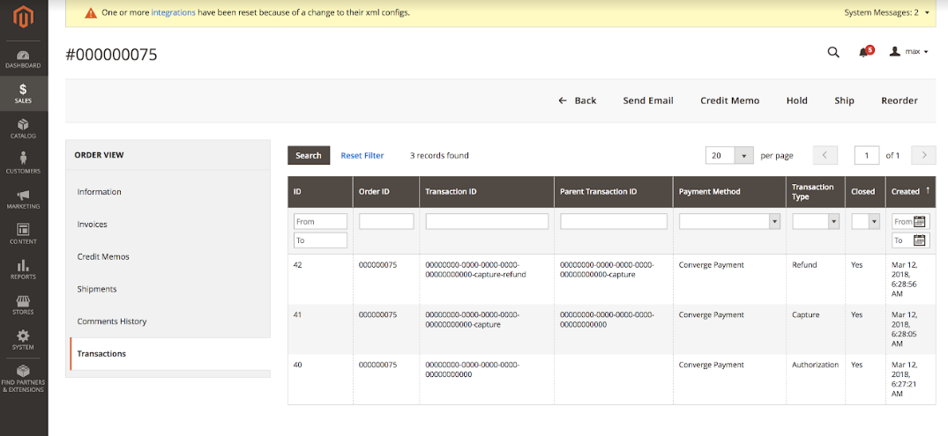Select the Transactions tab
948x436 pixels.
[170, 354]
